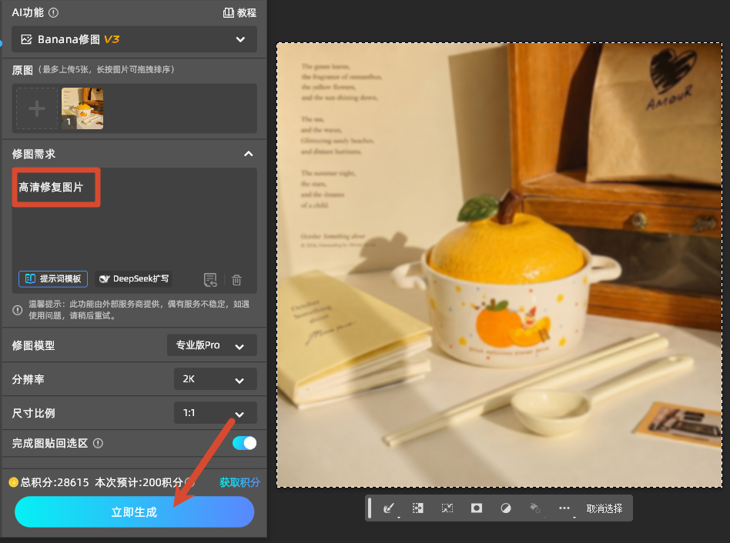Click trash icon to clear prompt
730x543 pixels.
(x=236, y=280)
